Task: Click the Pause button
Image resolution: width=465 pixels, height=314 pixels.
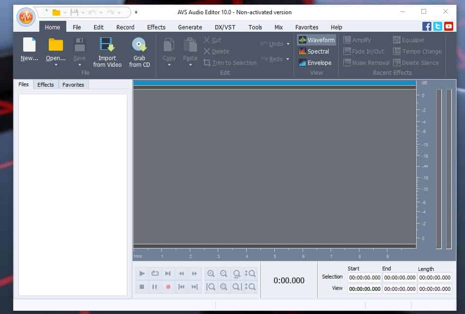Action: point(154,287)
